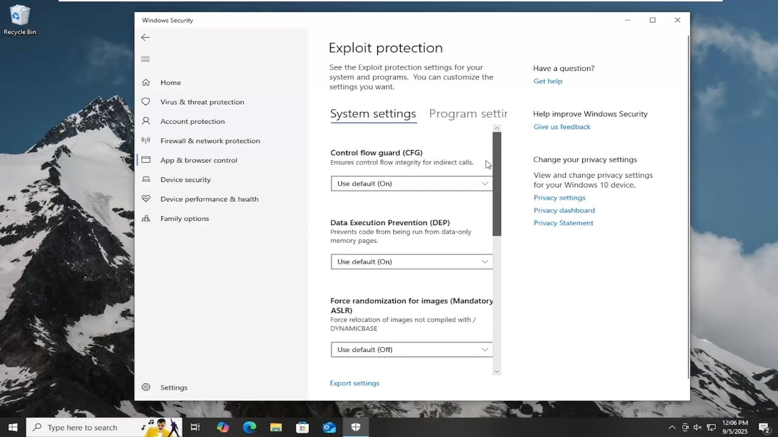Click the Force randomization for images label
Image resolution: width=778 pixels, height=437 pixels.
[x=411, y=305]
